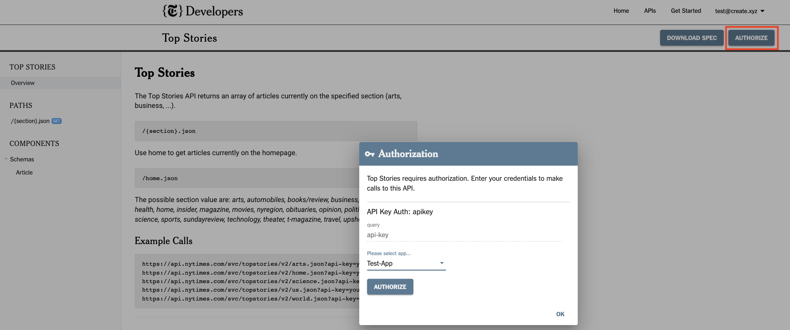Select the Schemas sidebar item
Screen dimensions: 790x330
[22, 159]
